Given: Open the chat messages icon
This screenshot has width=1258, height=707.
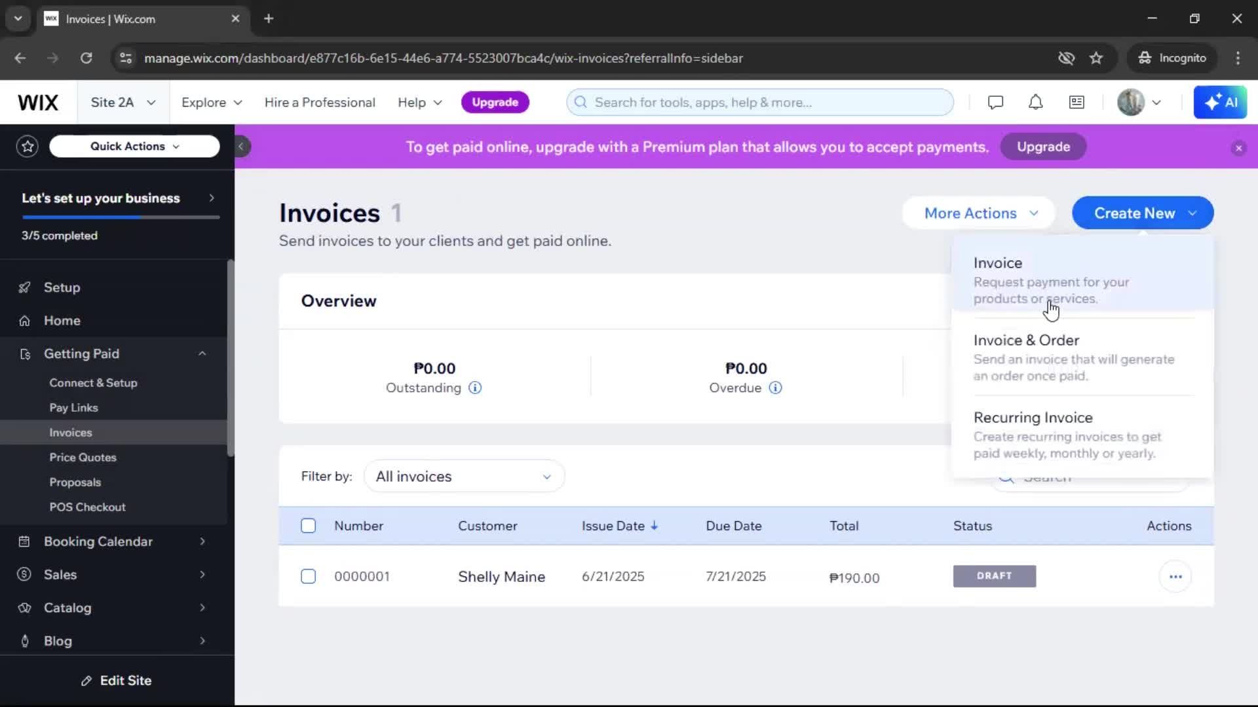Looking at the screenshot, I should tap(995, 103).
